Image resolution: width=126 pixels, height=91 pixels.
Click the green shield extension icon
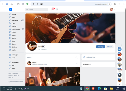pos(27,4)
